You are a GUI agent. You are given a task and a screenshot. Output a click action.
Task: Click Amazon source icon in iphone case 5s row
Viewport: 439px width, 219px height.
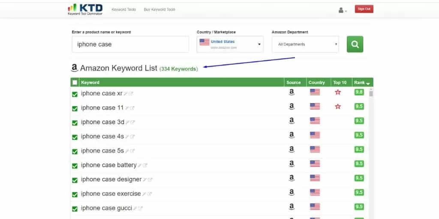point(292,149)
